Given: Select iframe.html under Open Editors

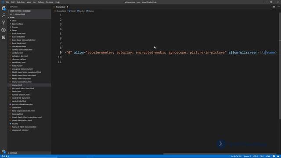Looking at the screenshot, I should click(20, 14).
